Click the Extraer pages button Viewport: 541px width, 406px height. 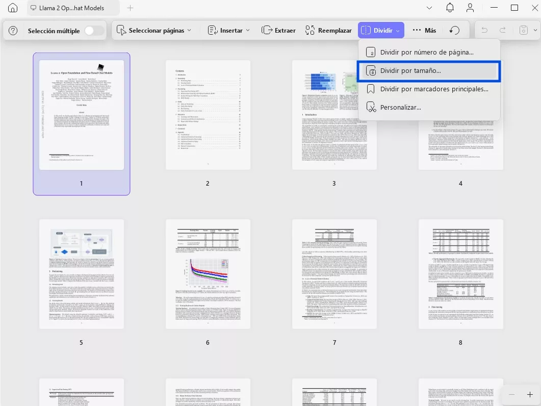pos(278,31)
